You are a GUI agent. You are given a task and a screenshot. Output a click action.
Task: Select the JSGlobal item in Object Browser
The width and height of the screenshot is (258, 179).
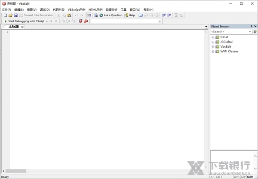(x=226, y=42)
